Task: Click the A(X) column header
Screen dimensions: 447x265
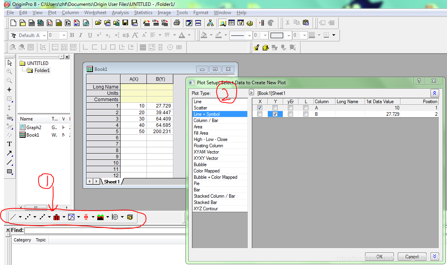Action: [134, 79]
